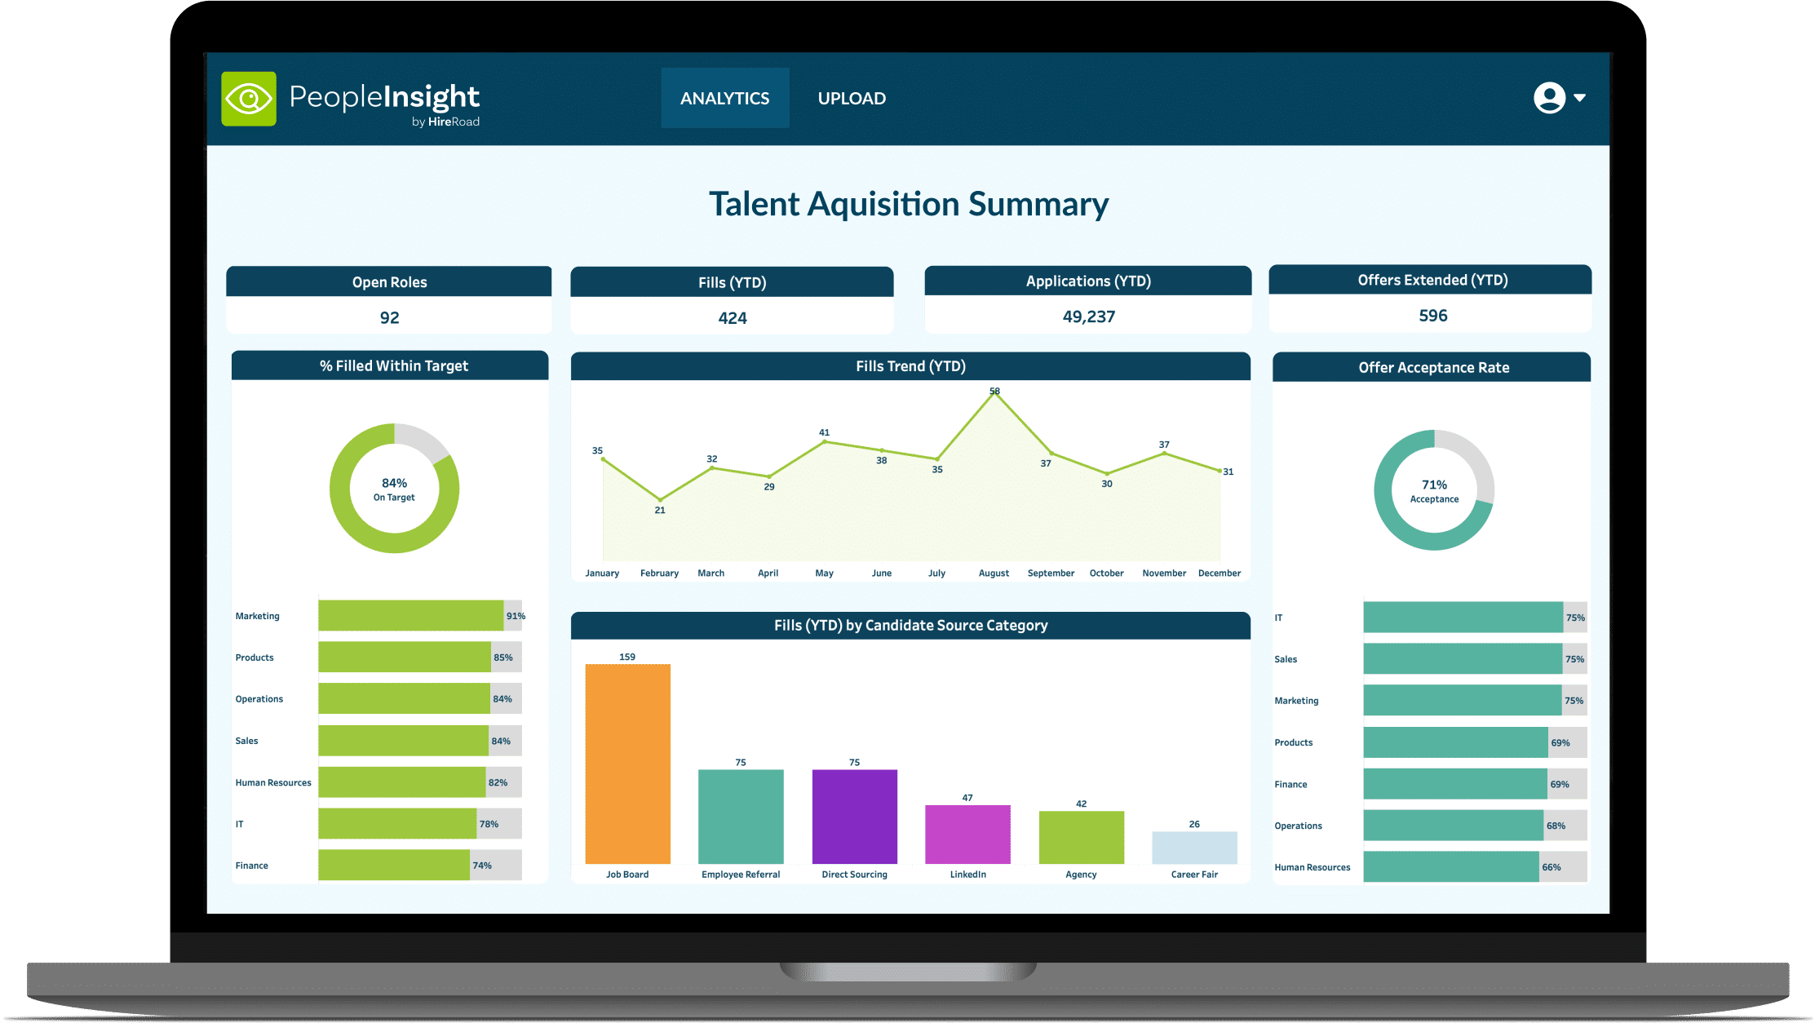Click the Finance 69% acceptance rate bar

1454,784
